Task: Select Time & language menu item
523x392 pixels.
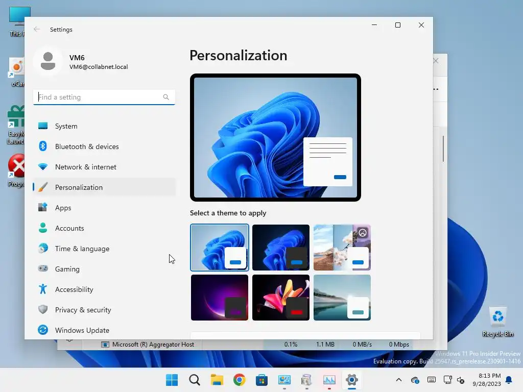Action: pyautogui.click(x=104, y=249)
